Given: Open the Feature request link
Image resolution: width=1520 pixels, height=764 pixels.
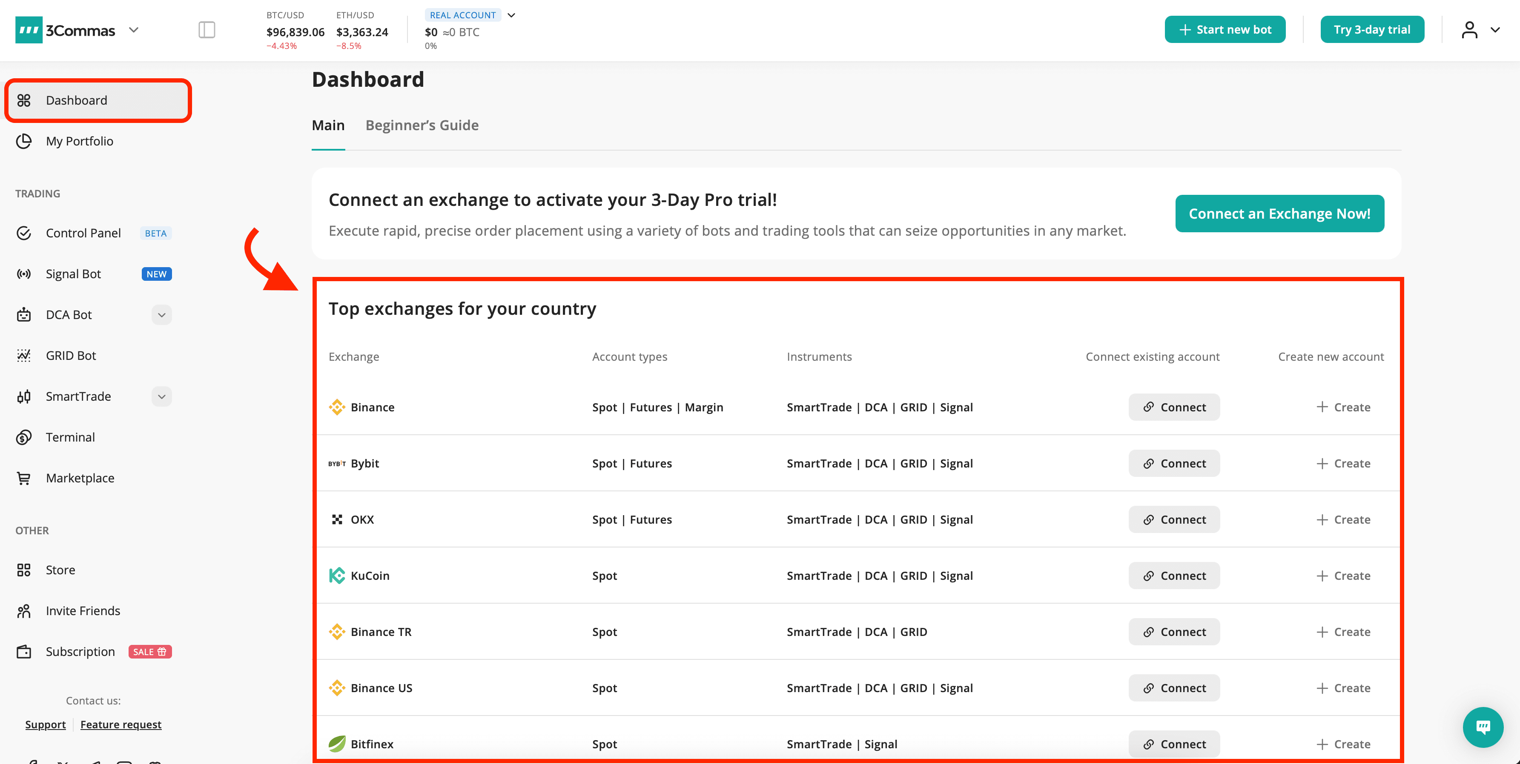Looking at the screenshot, I should [120, 724].
